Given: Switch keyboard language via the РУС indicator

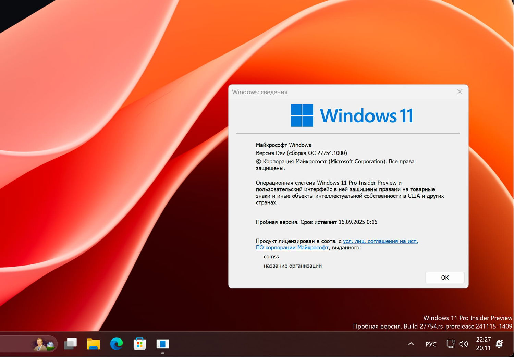Looking at the screenshot, I should [431, 344].
